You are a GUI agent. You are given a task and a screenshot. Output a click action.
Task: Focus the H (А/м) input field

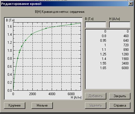point(120,25)
